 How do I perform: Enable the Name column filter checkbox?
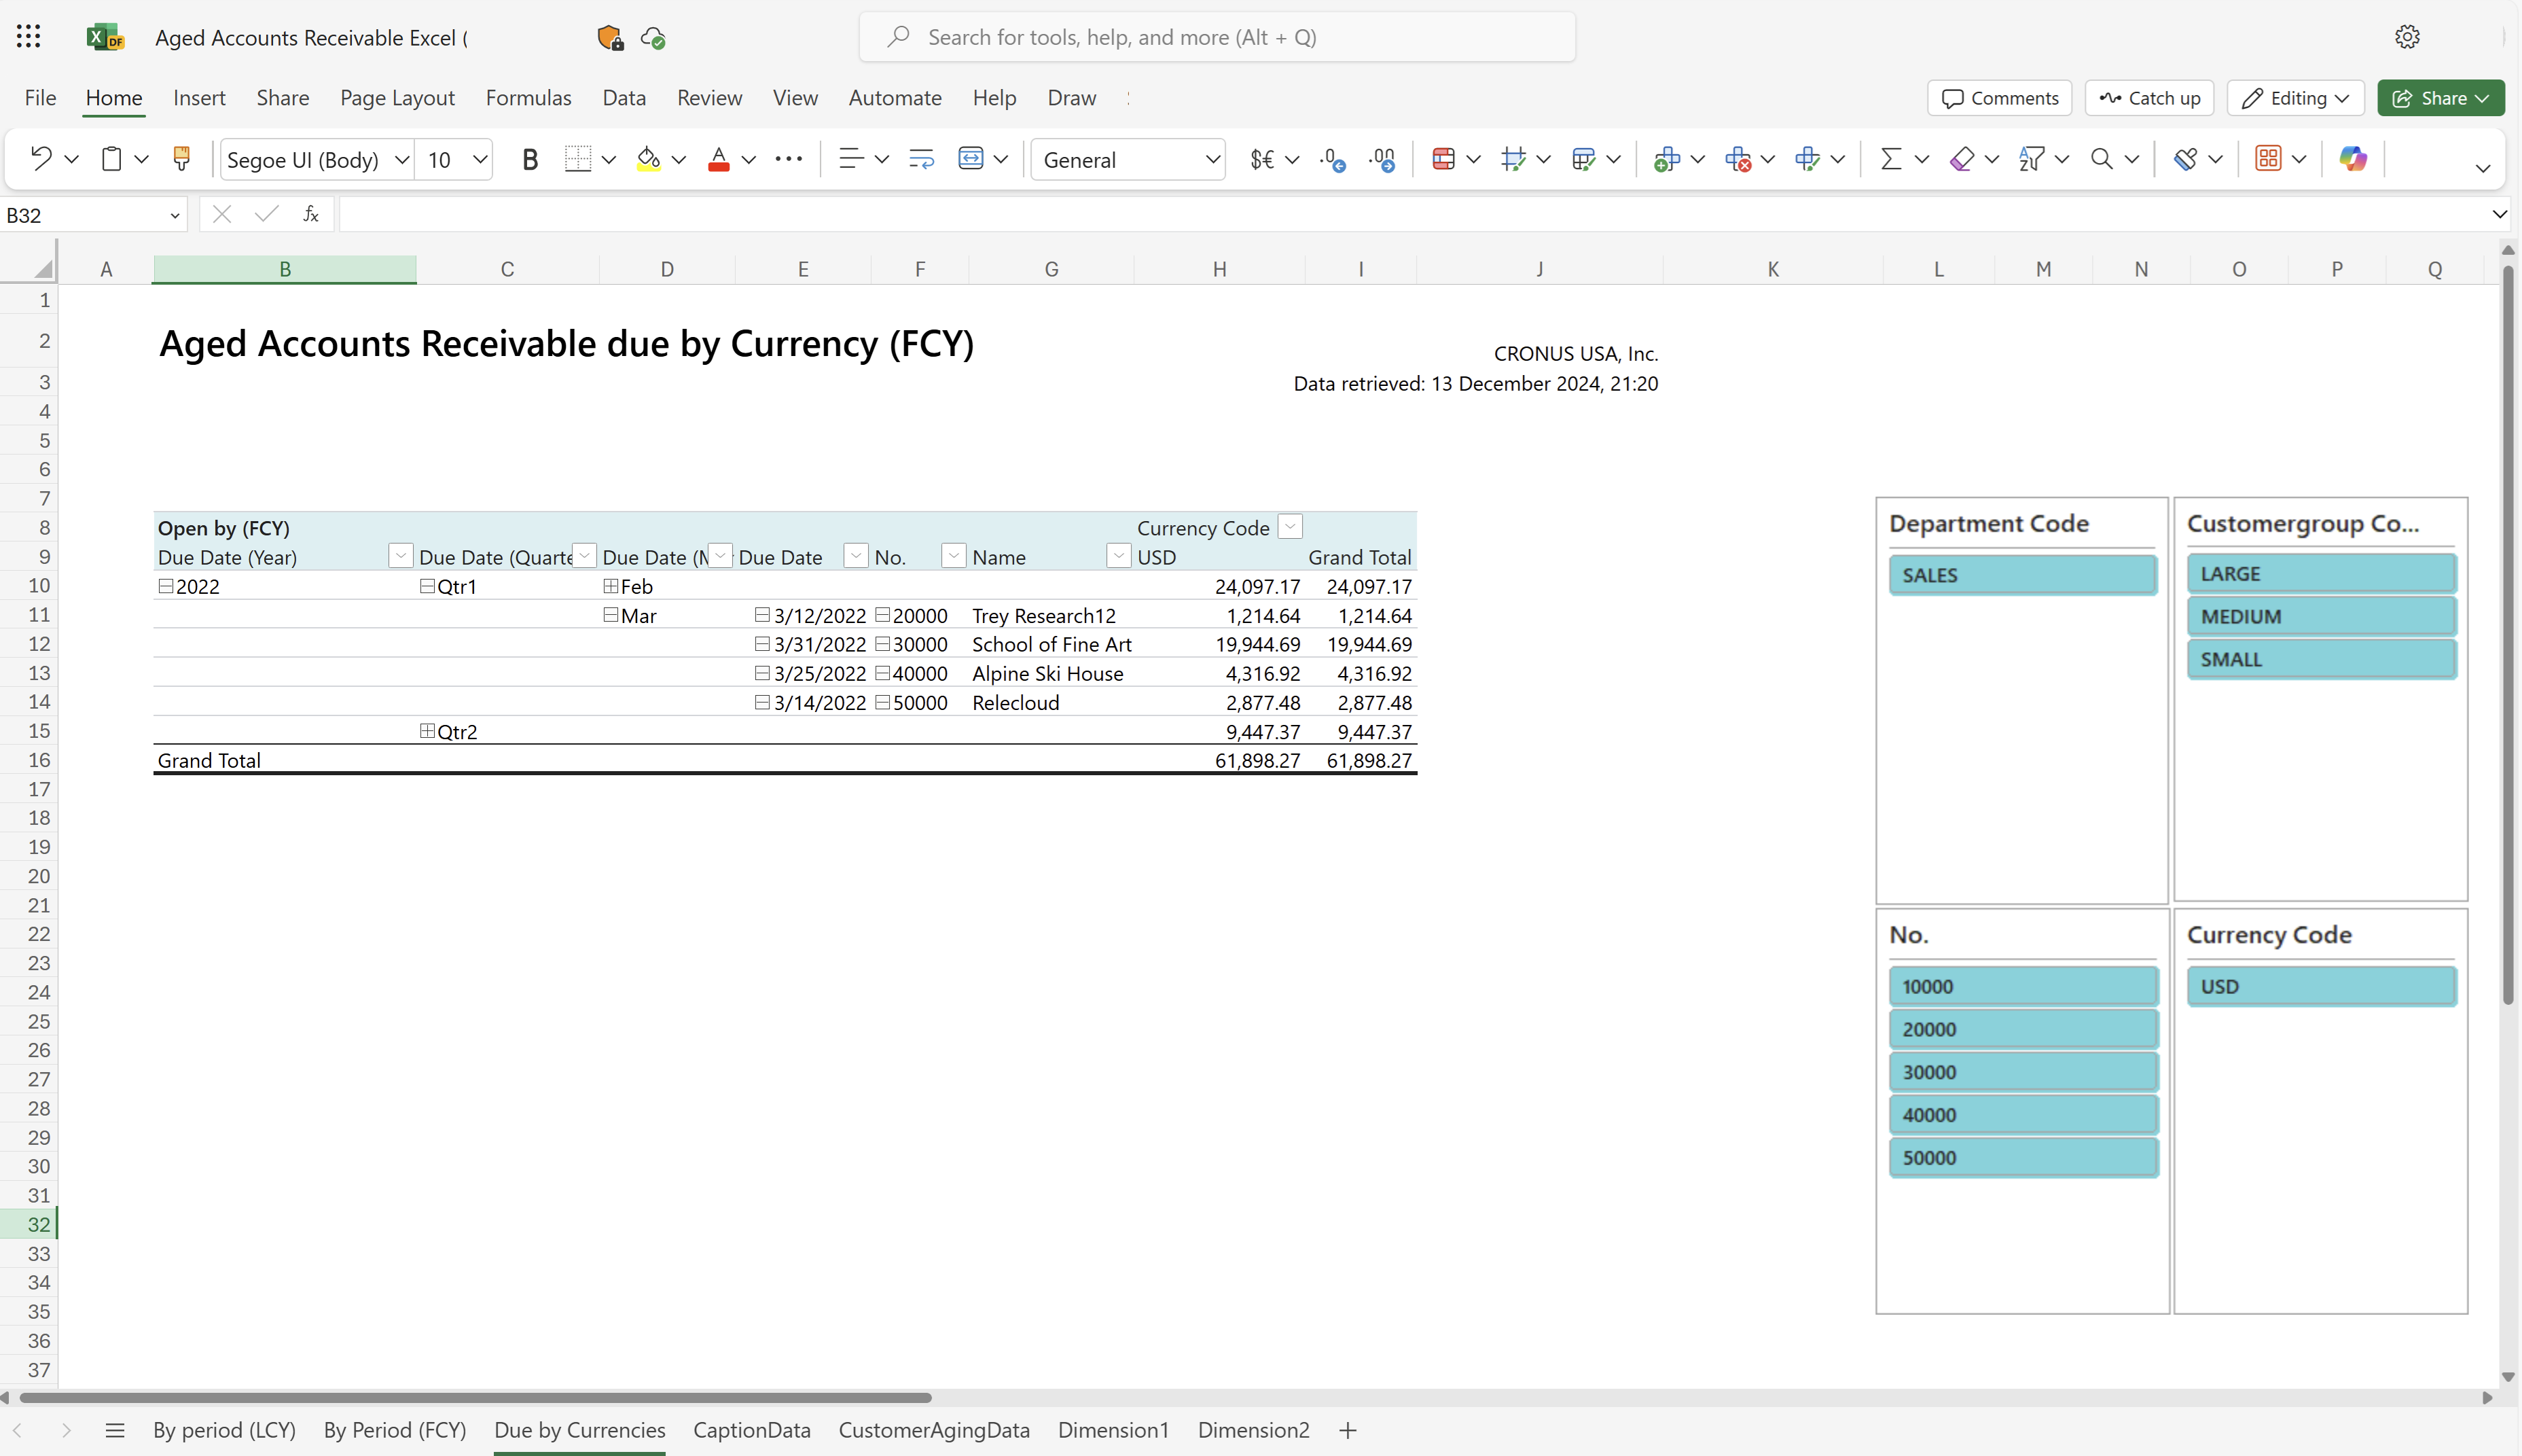[x=949, y=556]
